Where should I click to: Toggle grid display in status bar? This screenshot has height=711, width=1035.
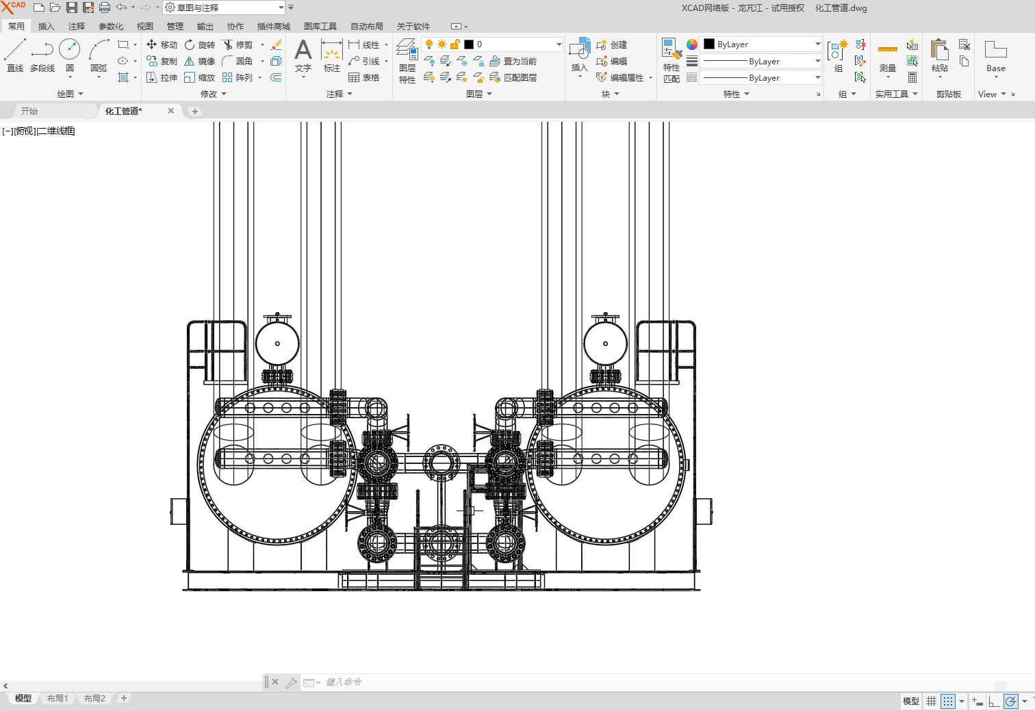point(932,701)
